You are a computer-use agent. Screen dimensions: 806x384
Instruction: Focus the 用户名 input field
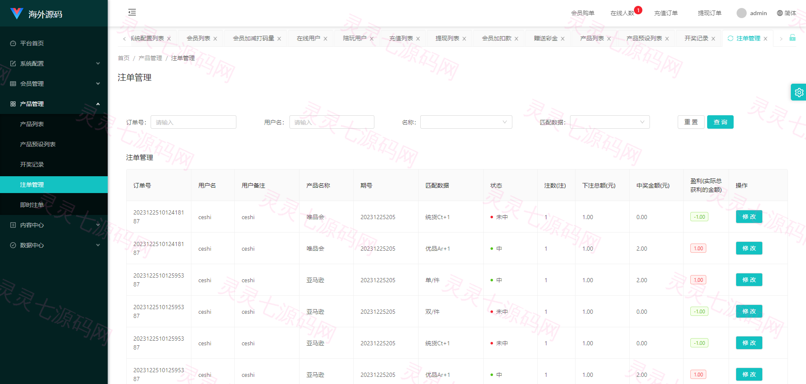[332, 122]
